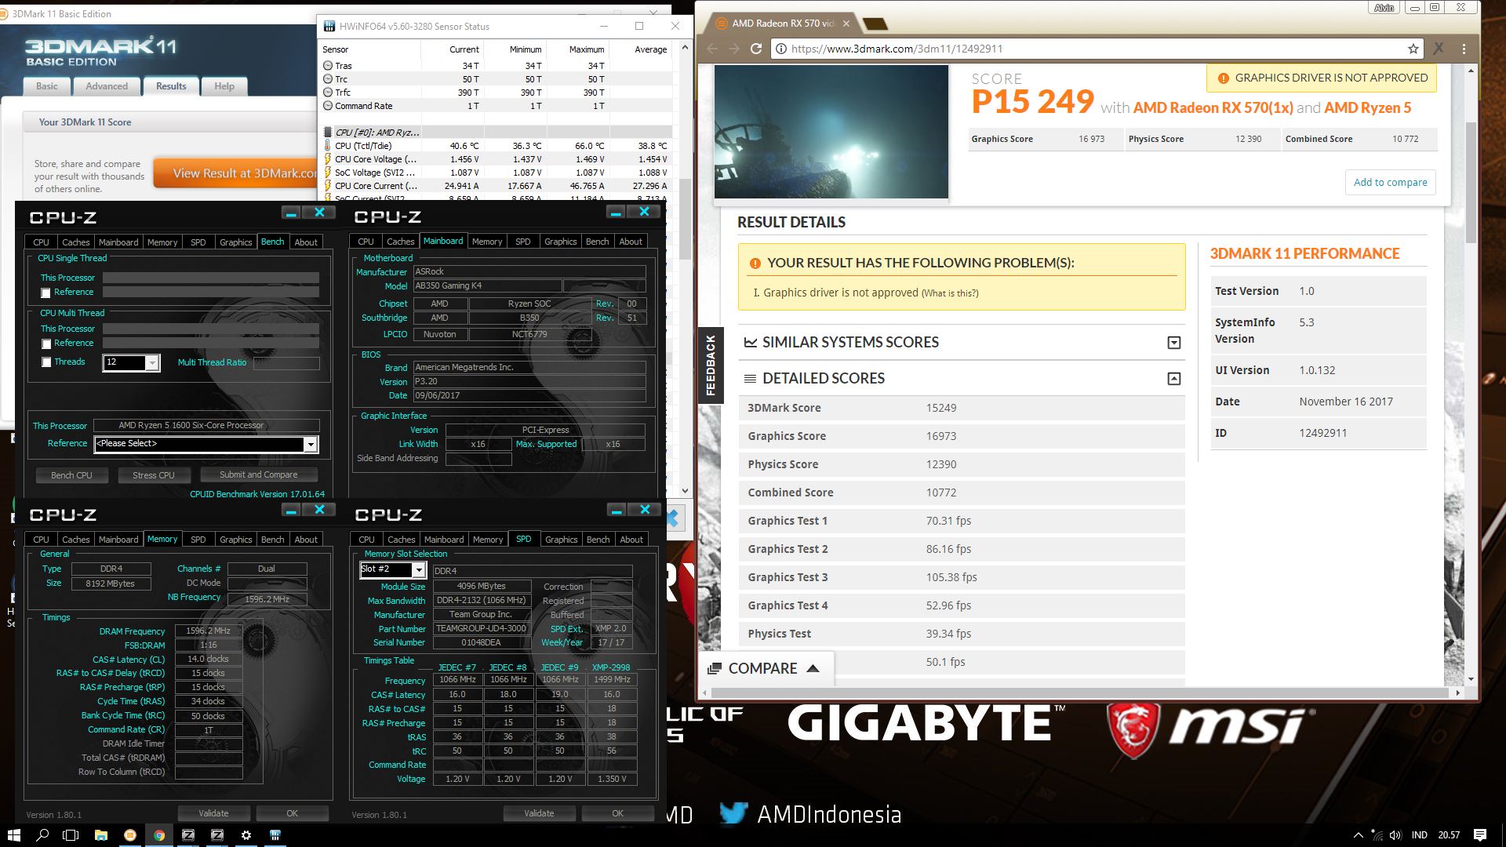Click OK in CPU-Z SPD window

point(617,813)
